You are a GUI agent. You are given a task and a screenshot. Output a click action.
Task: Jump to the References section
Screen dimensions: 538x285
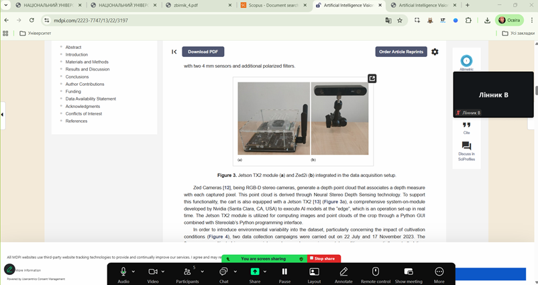click(x=76, y=121)
